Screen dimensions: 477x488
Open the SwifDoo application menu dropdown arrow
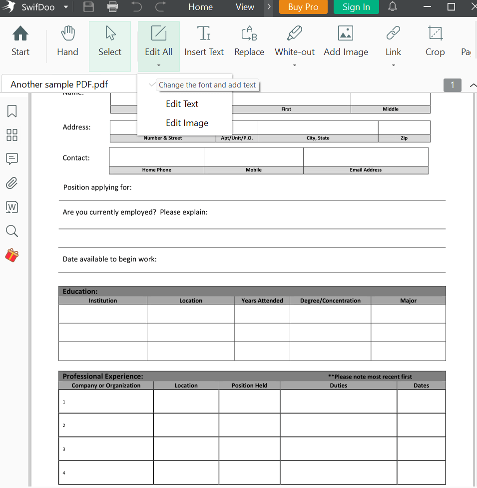coord(66,7)
